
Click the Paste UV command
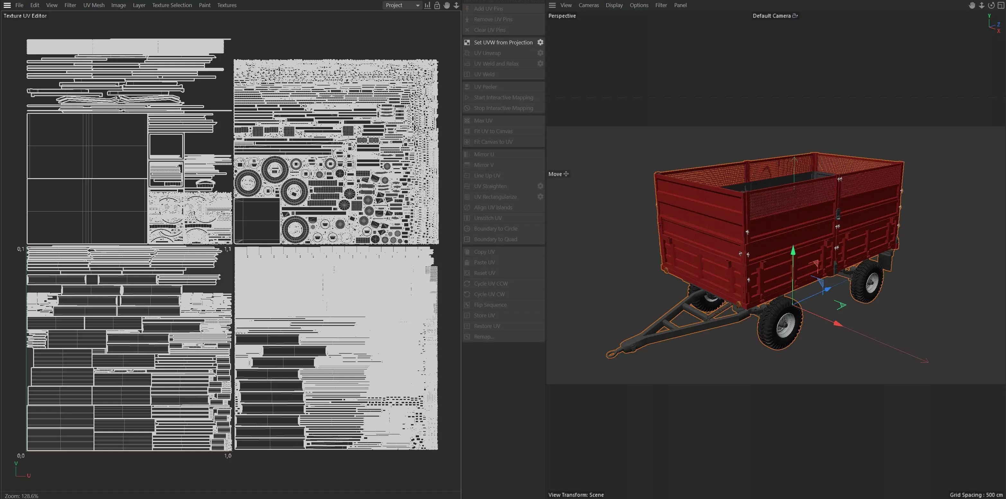(504, 262)
